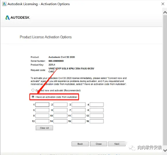Proceed with the Next button
This screenshot has width=167, height=155.
click(x=117, y=144)
